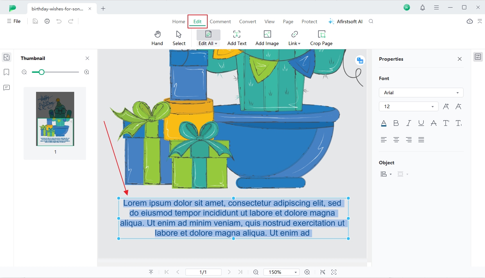
Task: Click the page 1 thumbnail
Action: (55, 119)
